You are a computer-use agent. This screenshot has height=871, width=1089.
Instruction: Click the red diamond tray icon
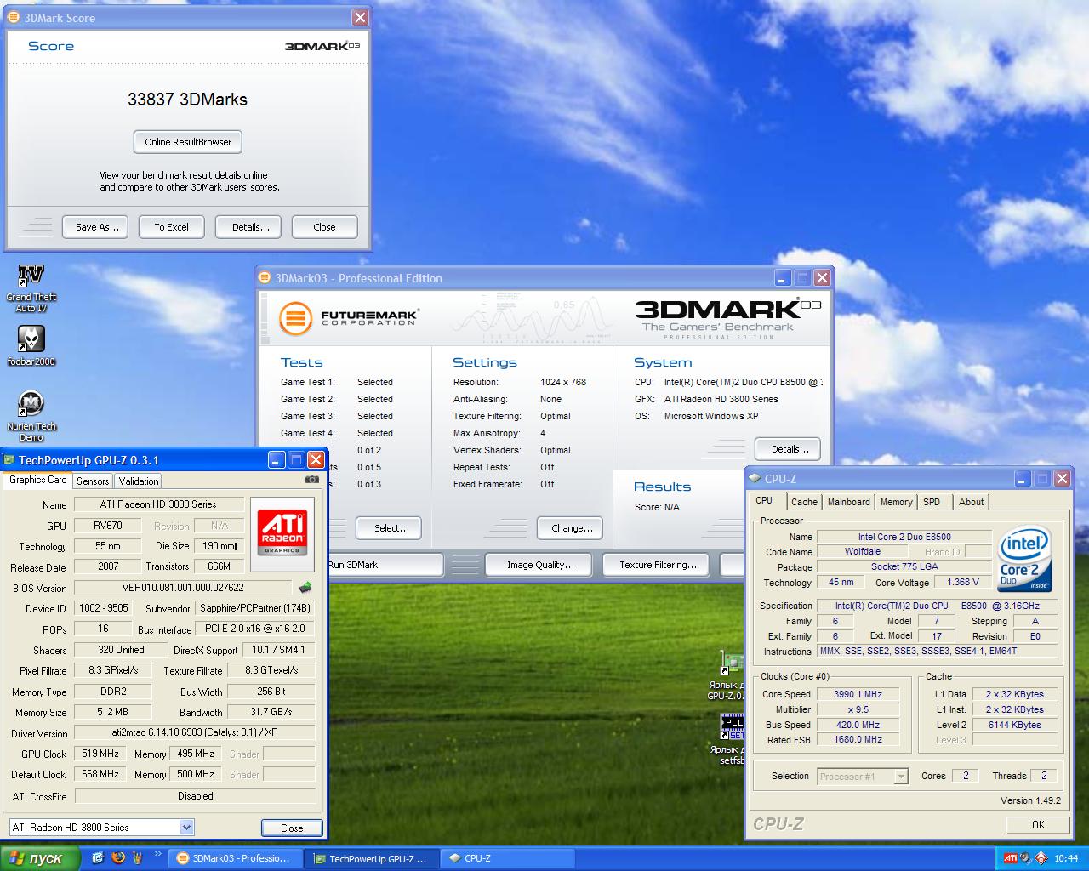(1041, 858)
